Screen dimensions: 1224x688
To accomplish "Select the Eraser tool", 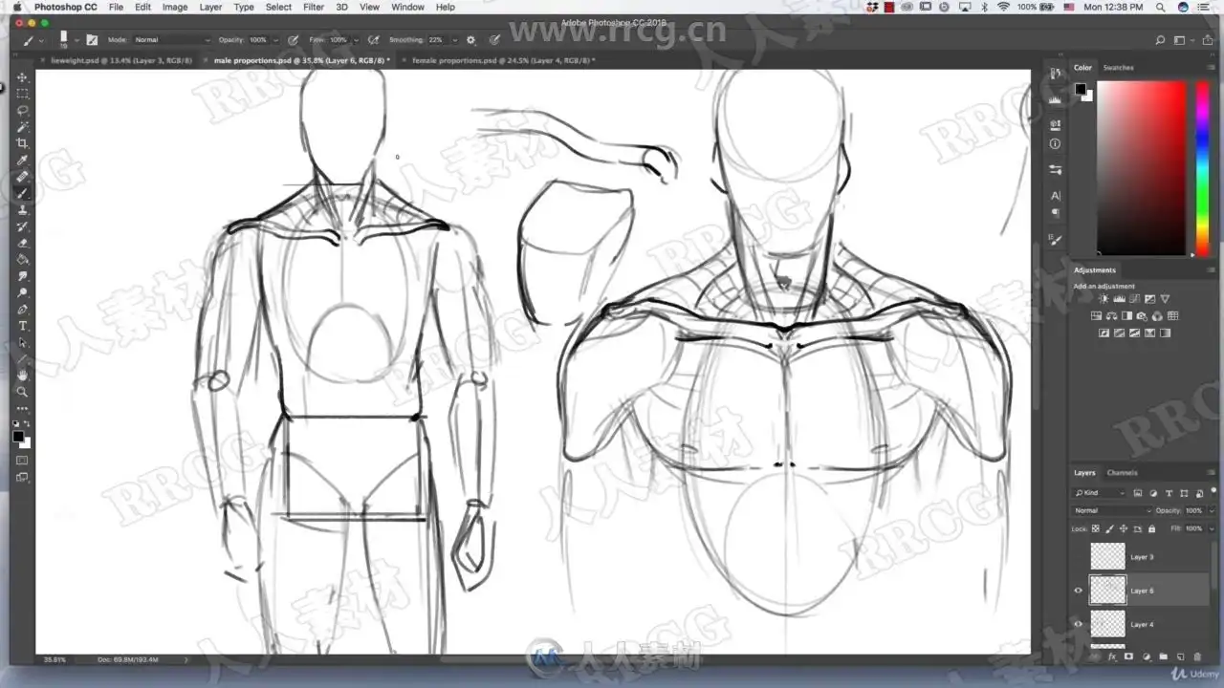I will click(x=22, y=243).
